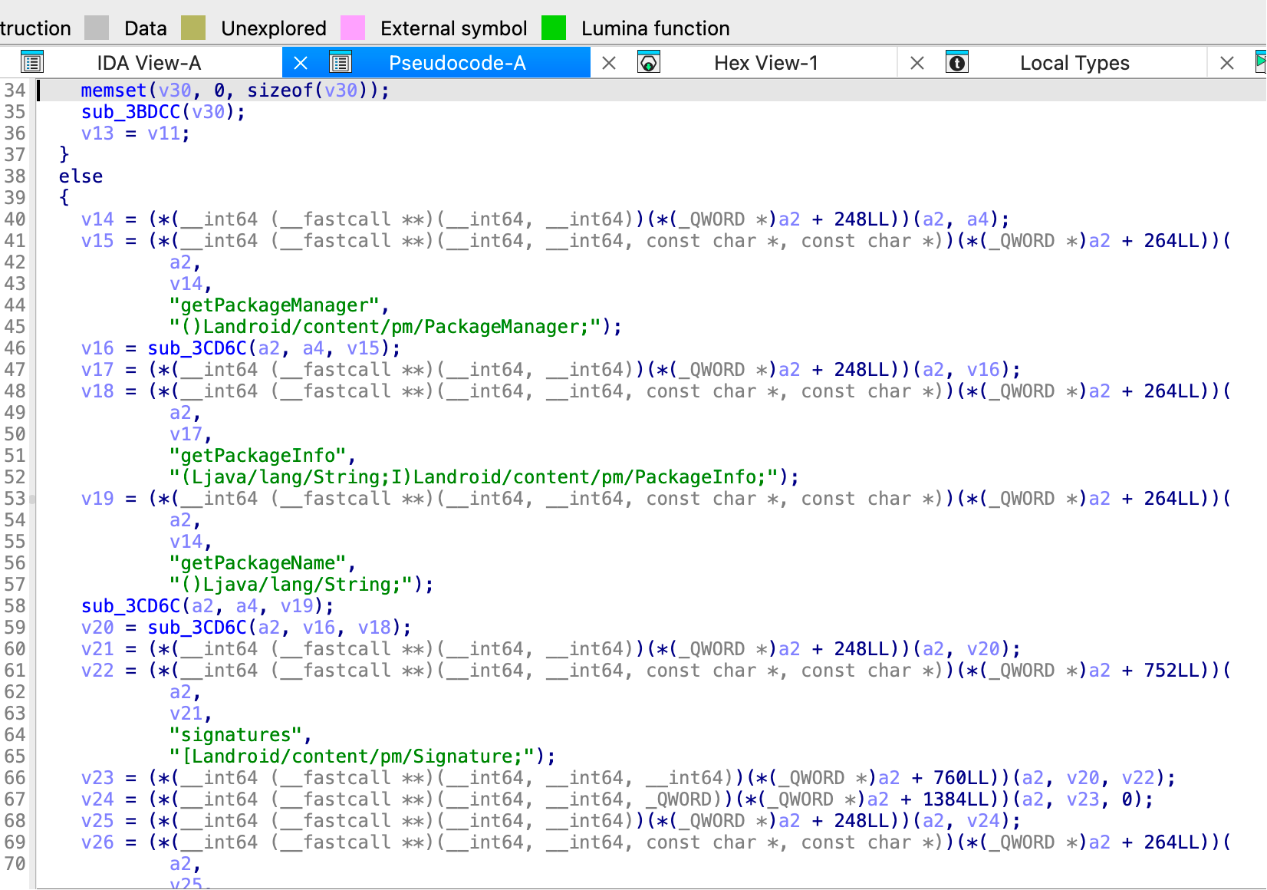Open the Local Types tab
Viewport: 1267px width, 890px height.
click(x=1074, y=63)
